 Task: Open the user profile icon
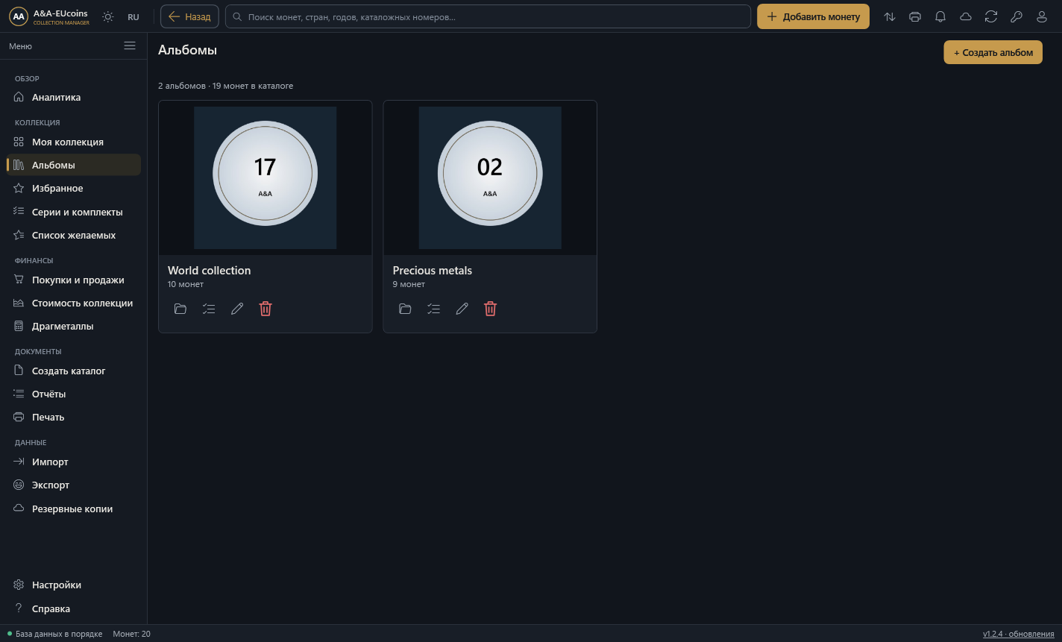(1042, 16)
